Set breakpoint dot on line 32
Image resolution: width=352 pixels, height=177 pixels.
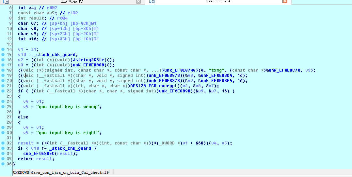pyautogui.click(x=3, y=143)
